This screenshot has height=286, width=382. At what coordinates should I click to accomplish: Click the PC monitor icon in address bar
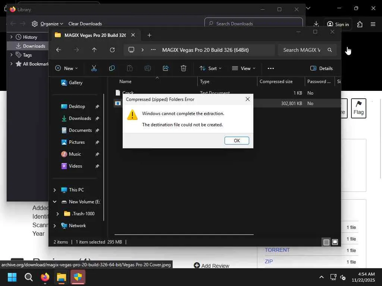click(x=131, y=50)
